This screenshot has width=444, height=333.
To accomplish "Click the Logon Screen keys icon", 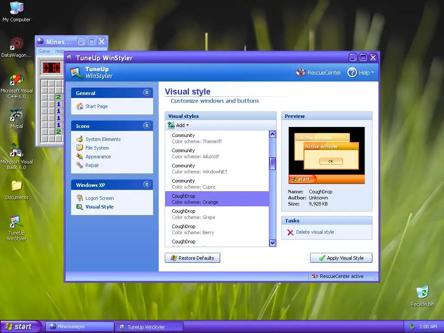I will 80,198.
